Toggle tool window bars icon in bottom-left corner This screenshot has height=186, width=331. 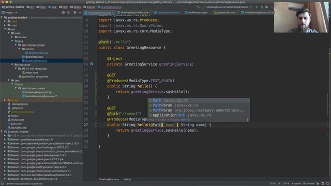coord(2,184)
